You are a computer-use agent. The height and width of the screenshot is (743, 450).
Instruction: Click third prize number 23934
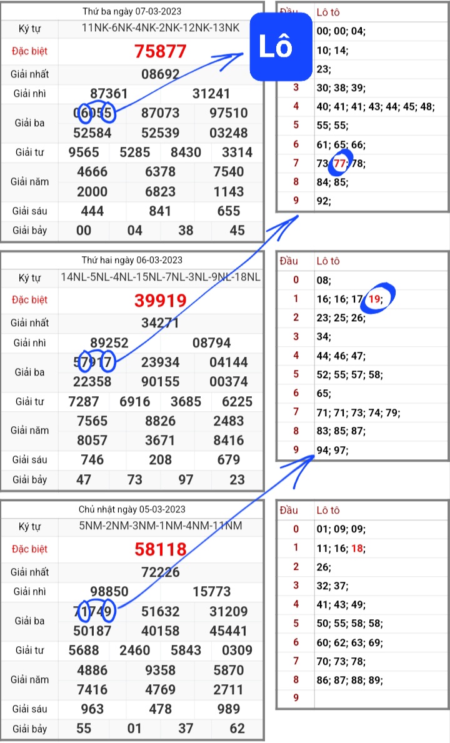161,362
